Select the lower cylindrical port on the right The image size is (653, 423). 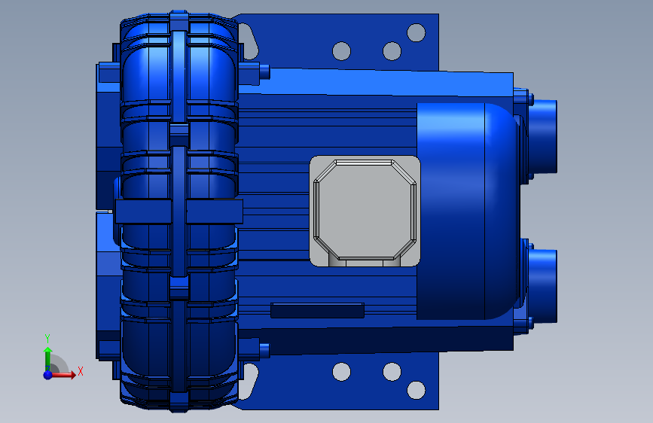point(542,285)
